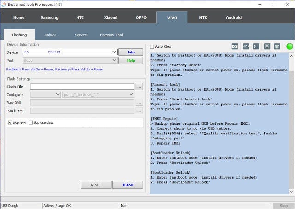This screenshot has width=295, height=209.
Task: Click the '2. Press "Factory Reset"' log line
Action: click(x=176, y=65)
